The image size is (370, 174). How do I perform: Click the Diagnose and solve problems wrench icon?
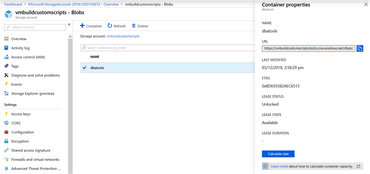click(x=7, y=75)
